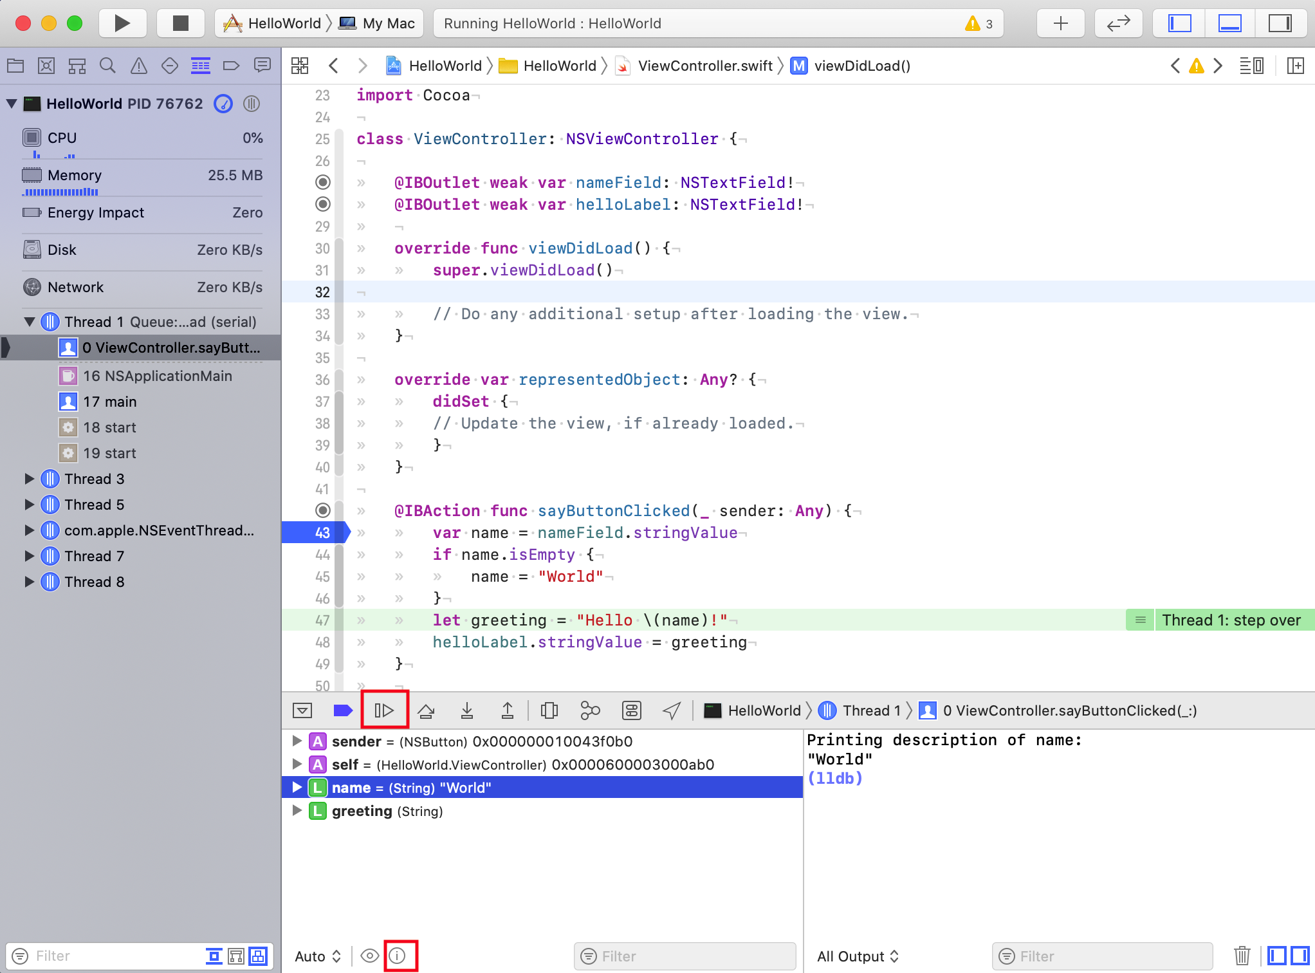
Task: Go forward in editor history
Action: [363, 66]
